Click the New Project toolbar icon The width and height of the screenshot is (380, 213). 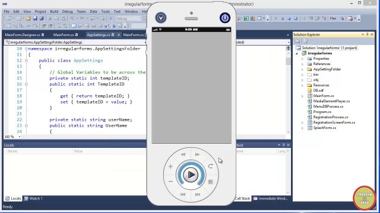click(x=9, y=18)
